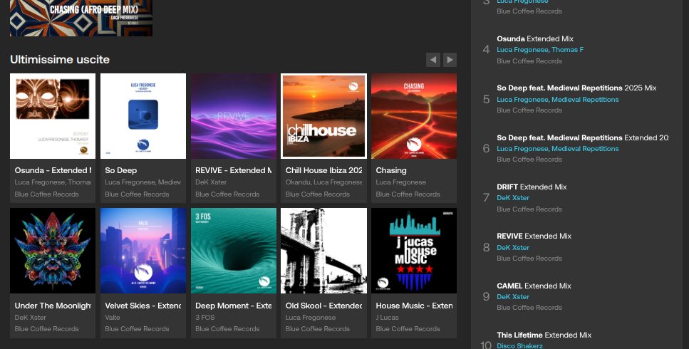Open REVIVE - Extended release title in grid
The image size is (689, 349).
pos(233,170)
